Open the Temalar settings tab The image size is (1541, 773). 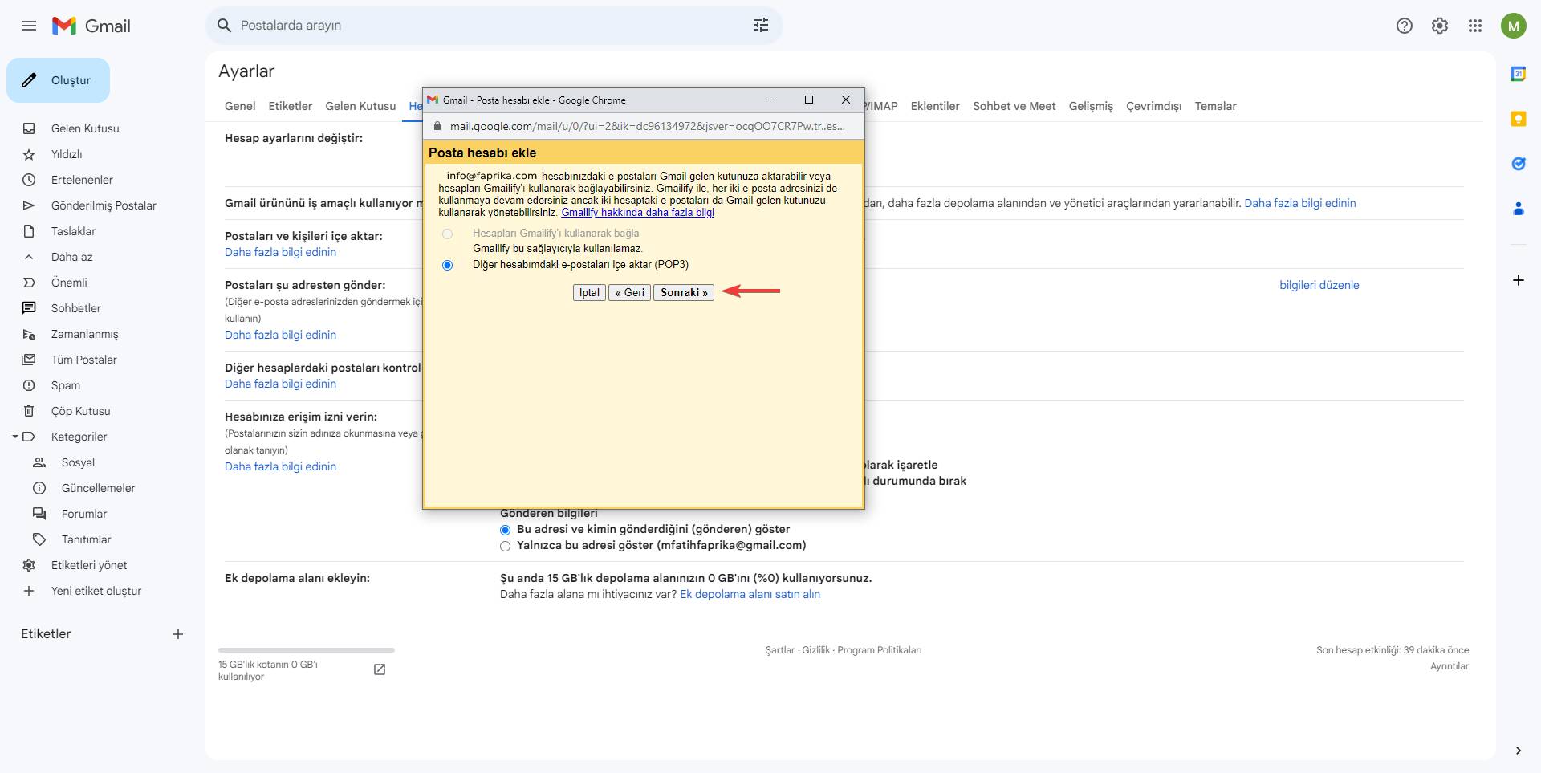(x=1215, y=106)
